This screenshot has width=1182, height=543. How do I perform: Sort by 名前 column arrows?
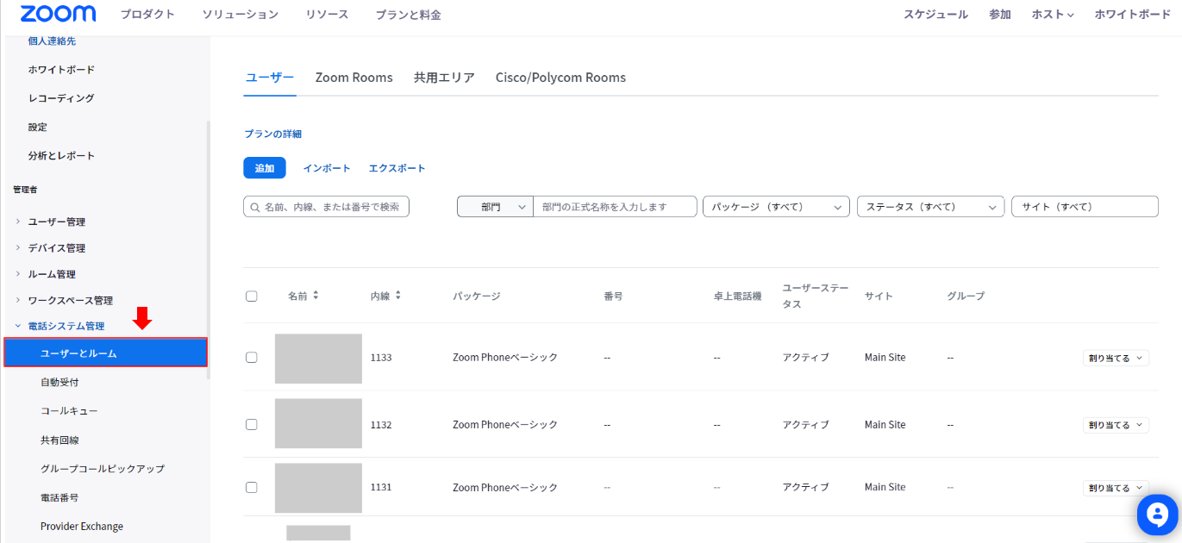[316, 296]
